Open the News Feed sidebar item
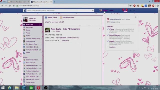The width and height of the screenshot is (160, 90). click(32, 24)
